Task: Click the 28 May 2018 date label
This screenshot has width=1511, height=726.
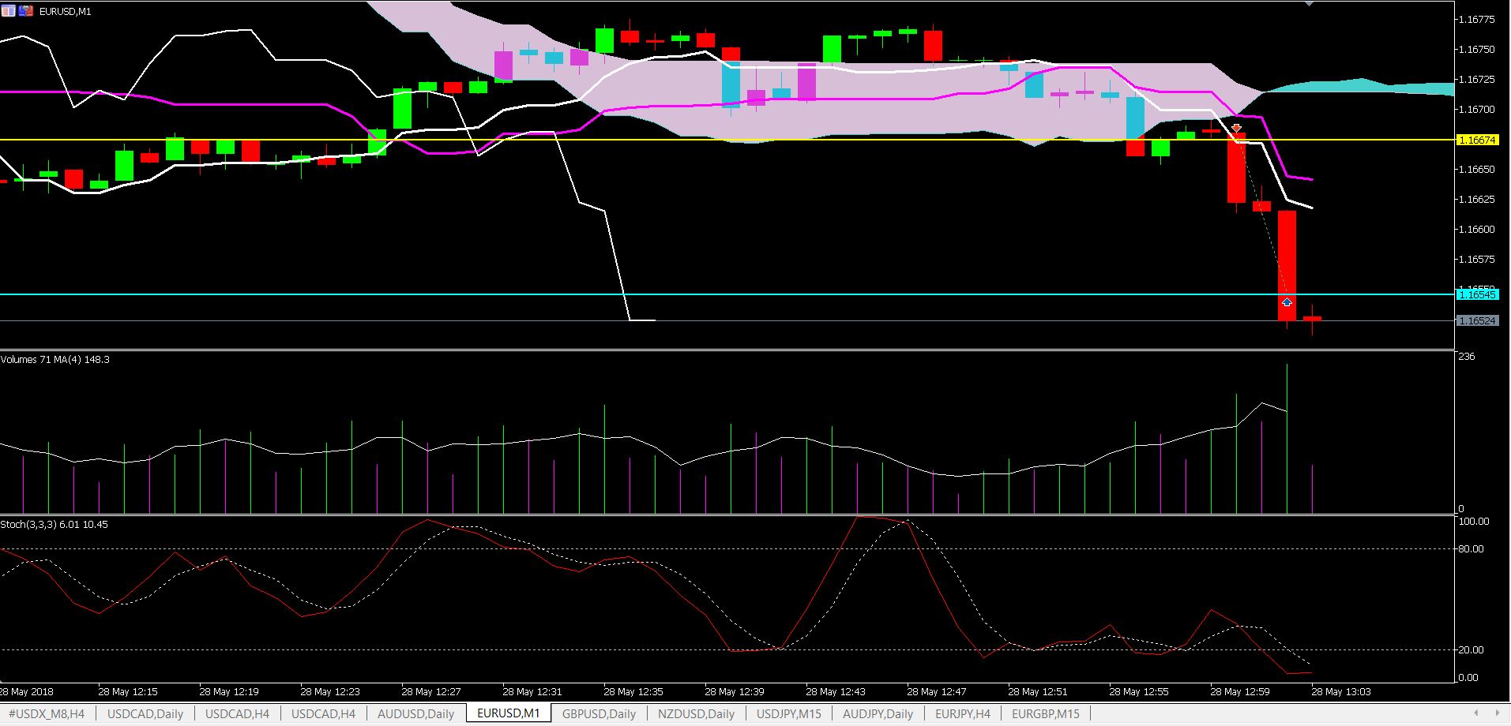Action: coord(27,692)
